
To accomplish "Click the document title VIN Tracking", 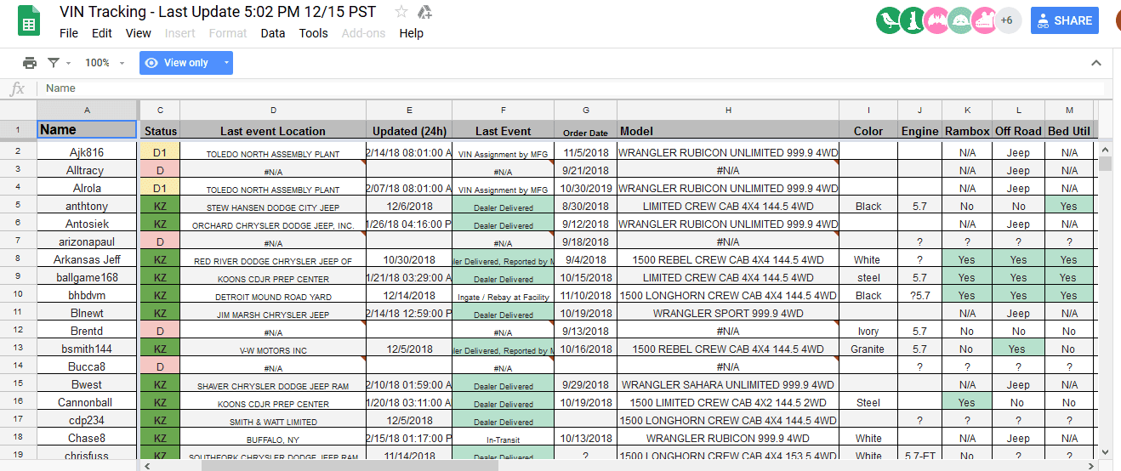I will (x=218, y=12).
